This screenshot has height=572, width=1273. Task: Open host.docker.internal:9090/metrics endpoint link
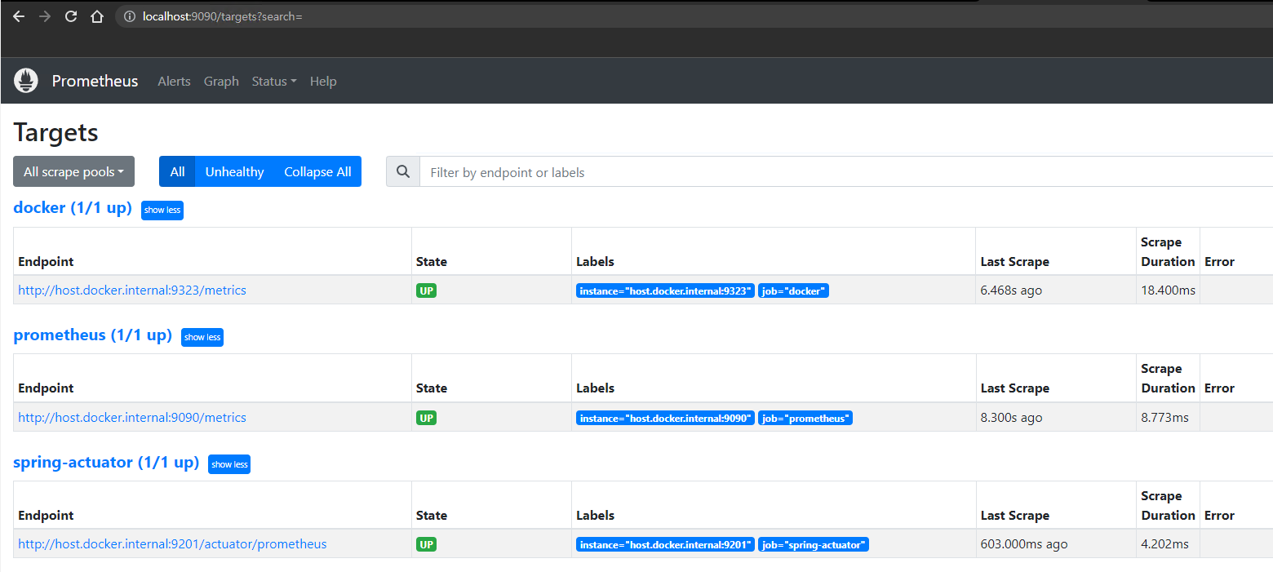(x=132, y=417)
